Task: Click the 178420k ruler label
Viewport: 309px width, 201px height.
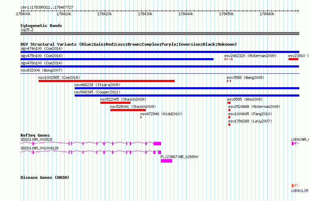Action: (105, 14)
